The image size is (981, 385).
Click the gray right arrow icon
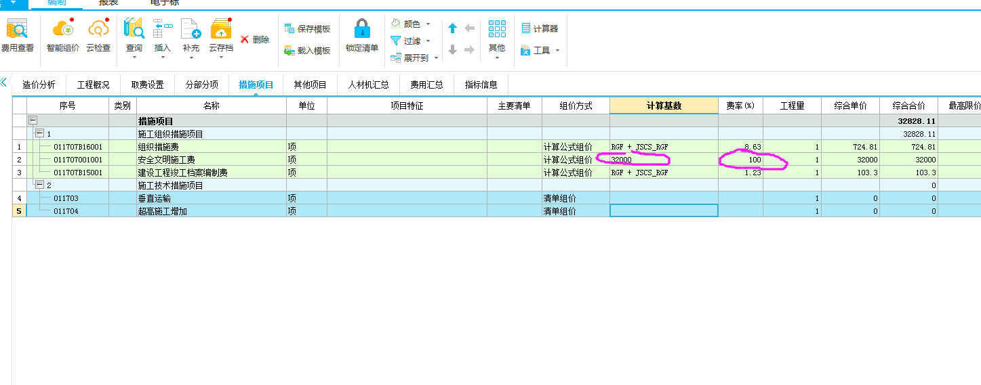click(x=469, y=50)
